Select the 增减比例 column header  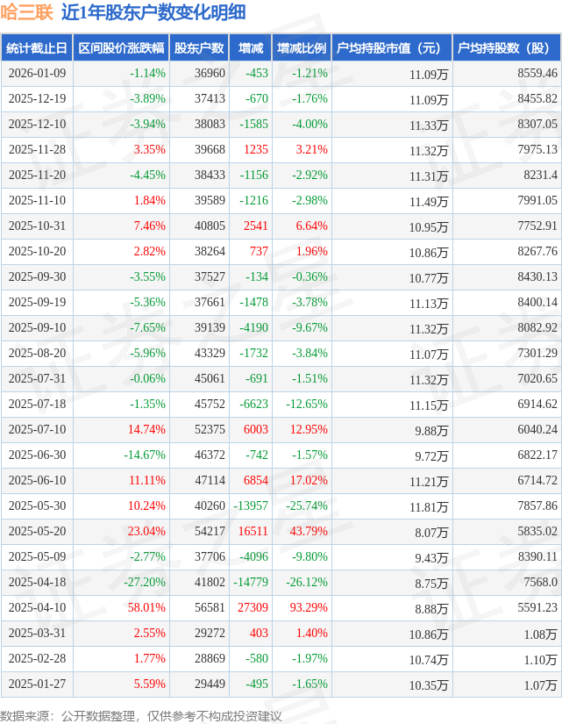point(301,48)
